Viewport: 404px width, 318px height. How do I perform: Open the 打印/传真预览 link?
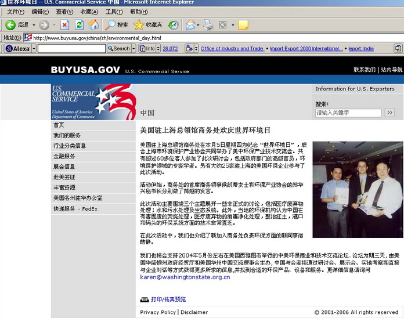click(x=168, y=299)
